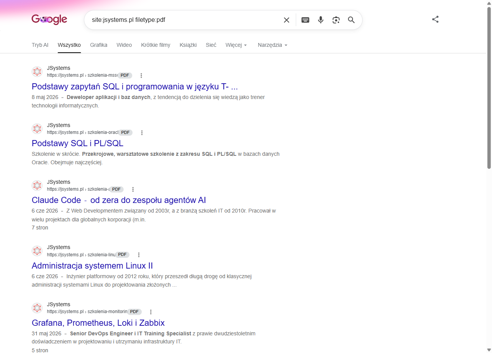
Task: Open Administracja systemem Linux II link
Action: point(92,266)
